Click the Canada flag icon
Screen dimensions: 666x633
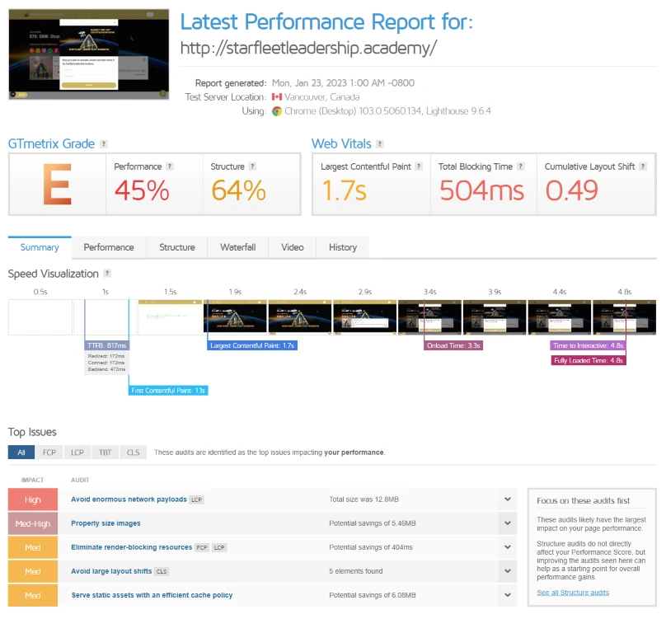click(x=277, y=97)
